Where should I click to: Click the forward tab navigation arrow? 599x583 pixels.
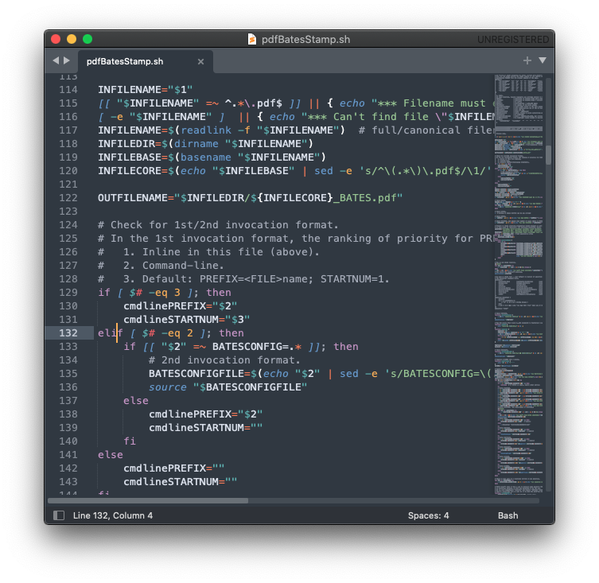coord(67,60)
